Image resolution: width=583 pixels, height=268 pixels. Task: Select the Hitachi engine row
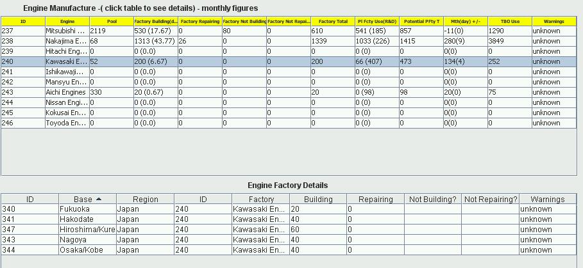click(67, 51)
